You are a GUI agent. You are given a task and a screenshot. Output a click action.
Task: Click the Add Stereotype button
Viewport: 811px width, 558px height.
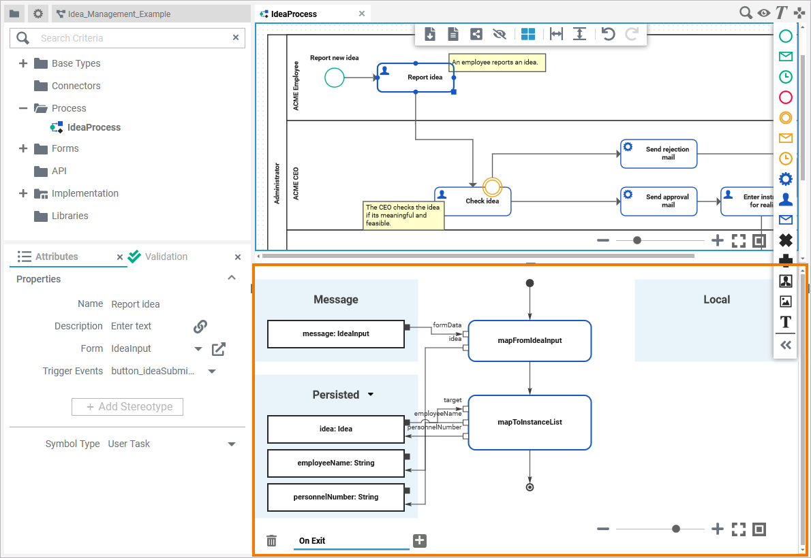pyautogui.click(x=127, y=407)
